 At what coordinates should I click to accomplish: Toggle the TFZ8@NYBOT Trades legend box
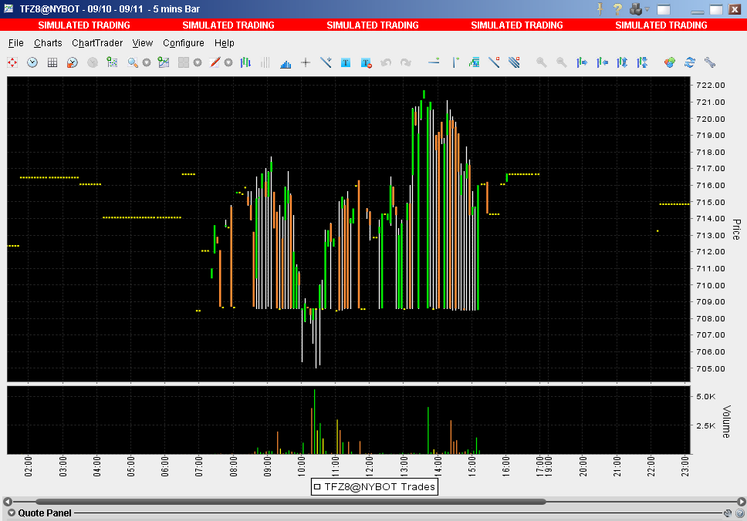[x=317, y=487]
